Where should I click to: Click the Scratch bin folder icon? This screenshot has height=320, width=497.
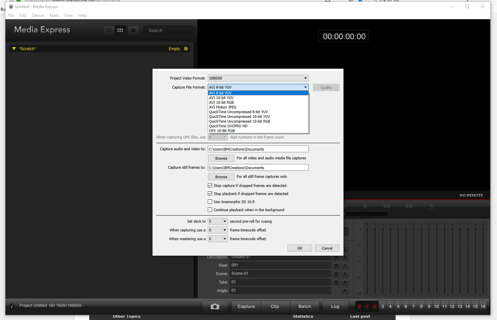coord(186,49)
